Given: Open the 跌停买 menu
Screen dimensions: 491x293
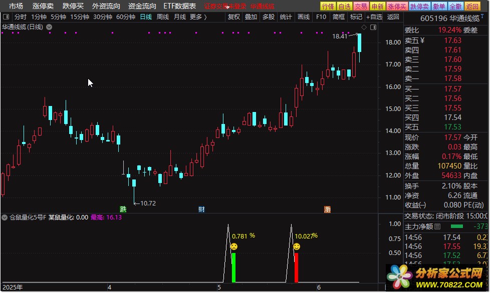Looking at the screenshot, I should [x=73, y=6].
